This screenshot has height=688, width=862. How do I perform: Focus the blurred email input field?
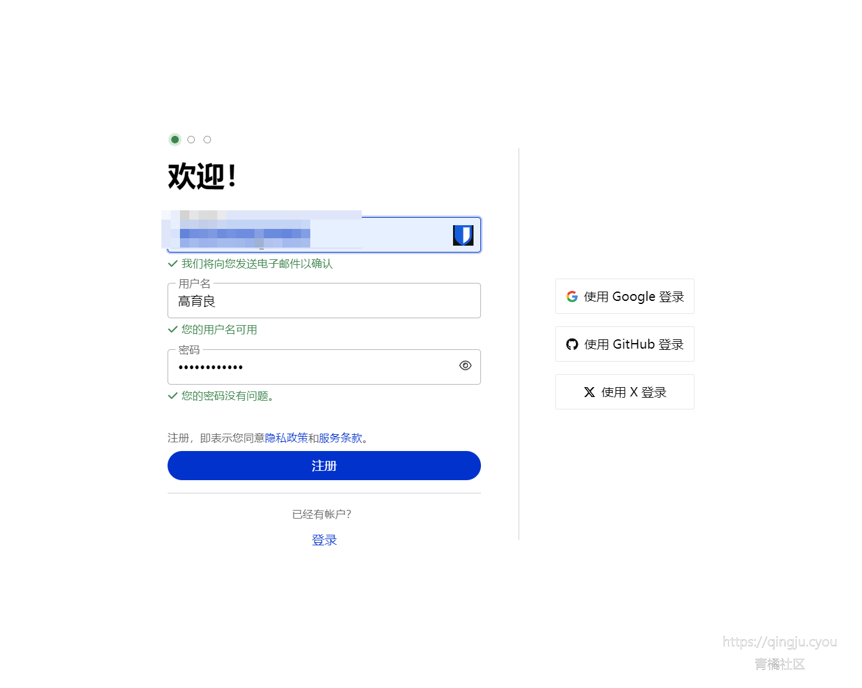pos(324,235)
